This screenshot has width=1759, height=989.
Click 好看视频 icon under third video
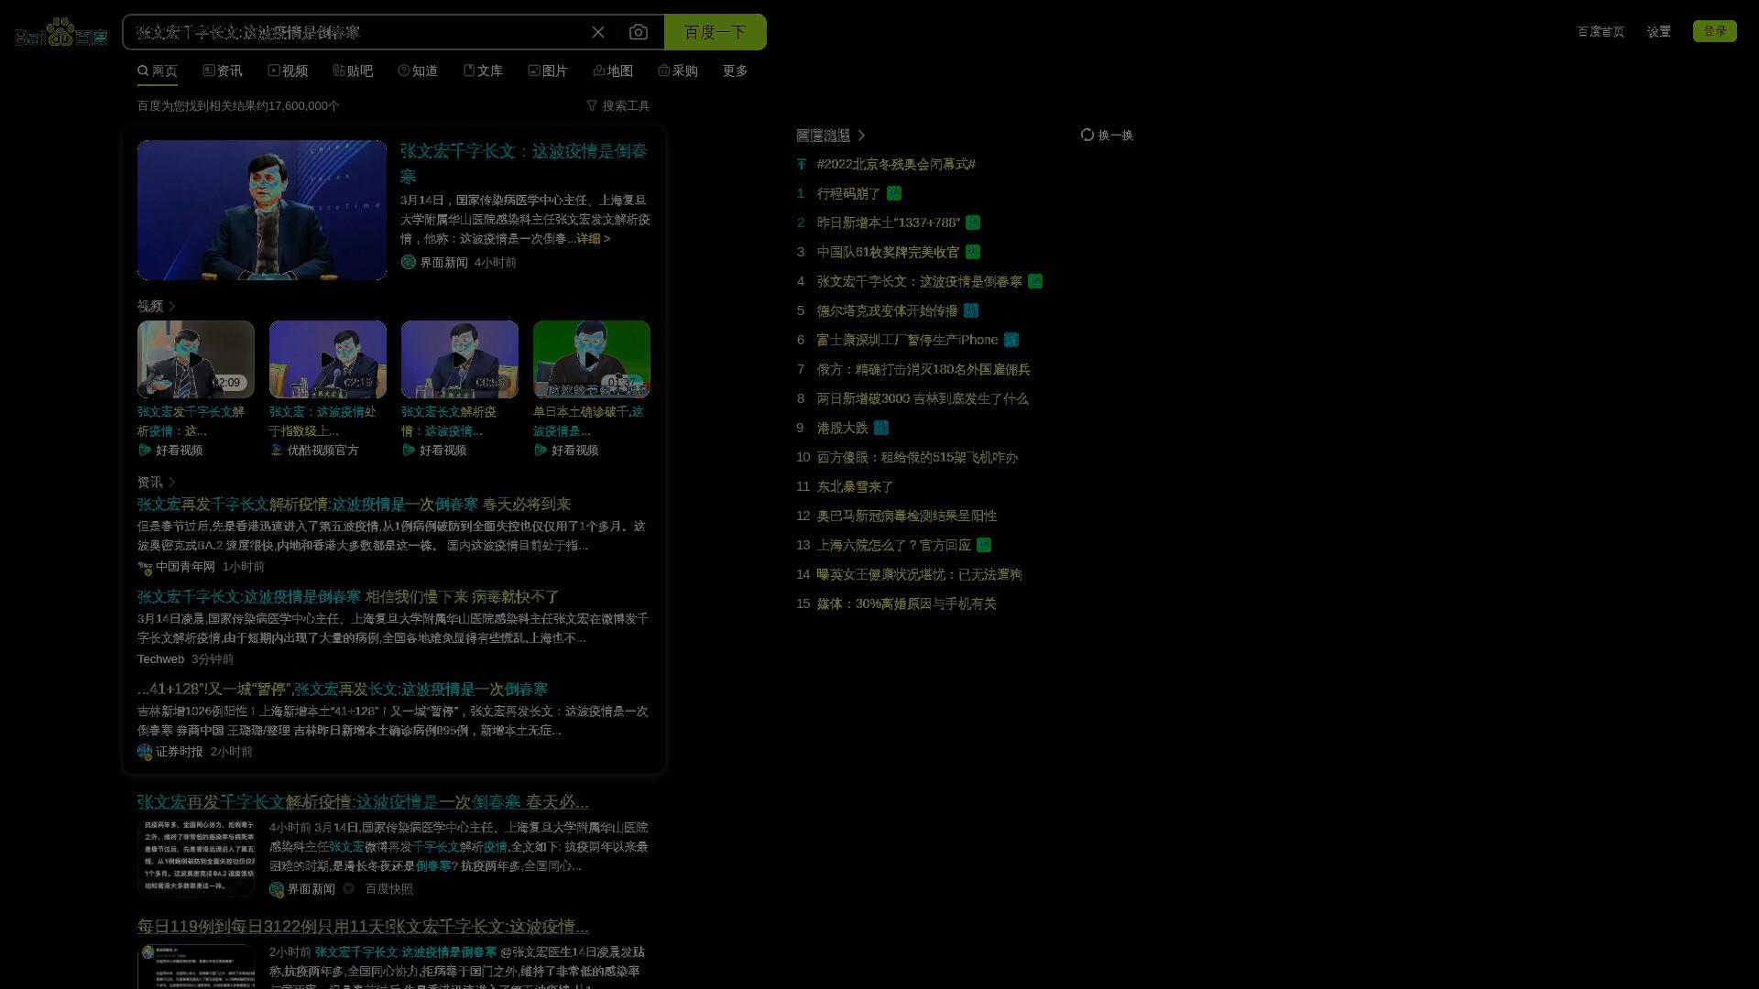click(x=409, y=450)
